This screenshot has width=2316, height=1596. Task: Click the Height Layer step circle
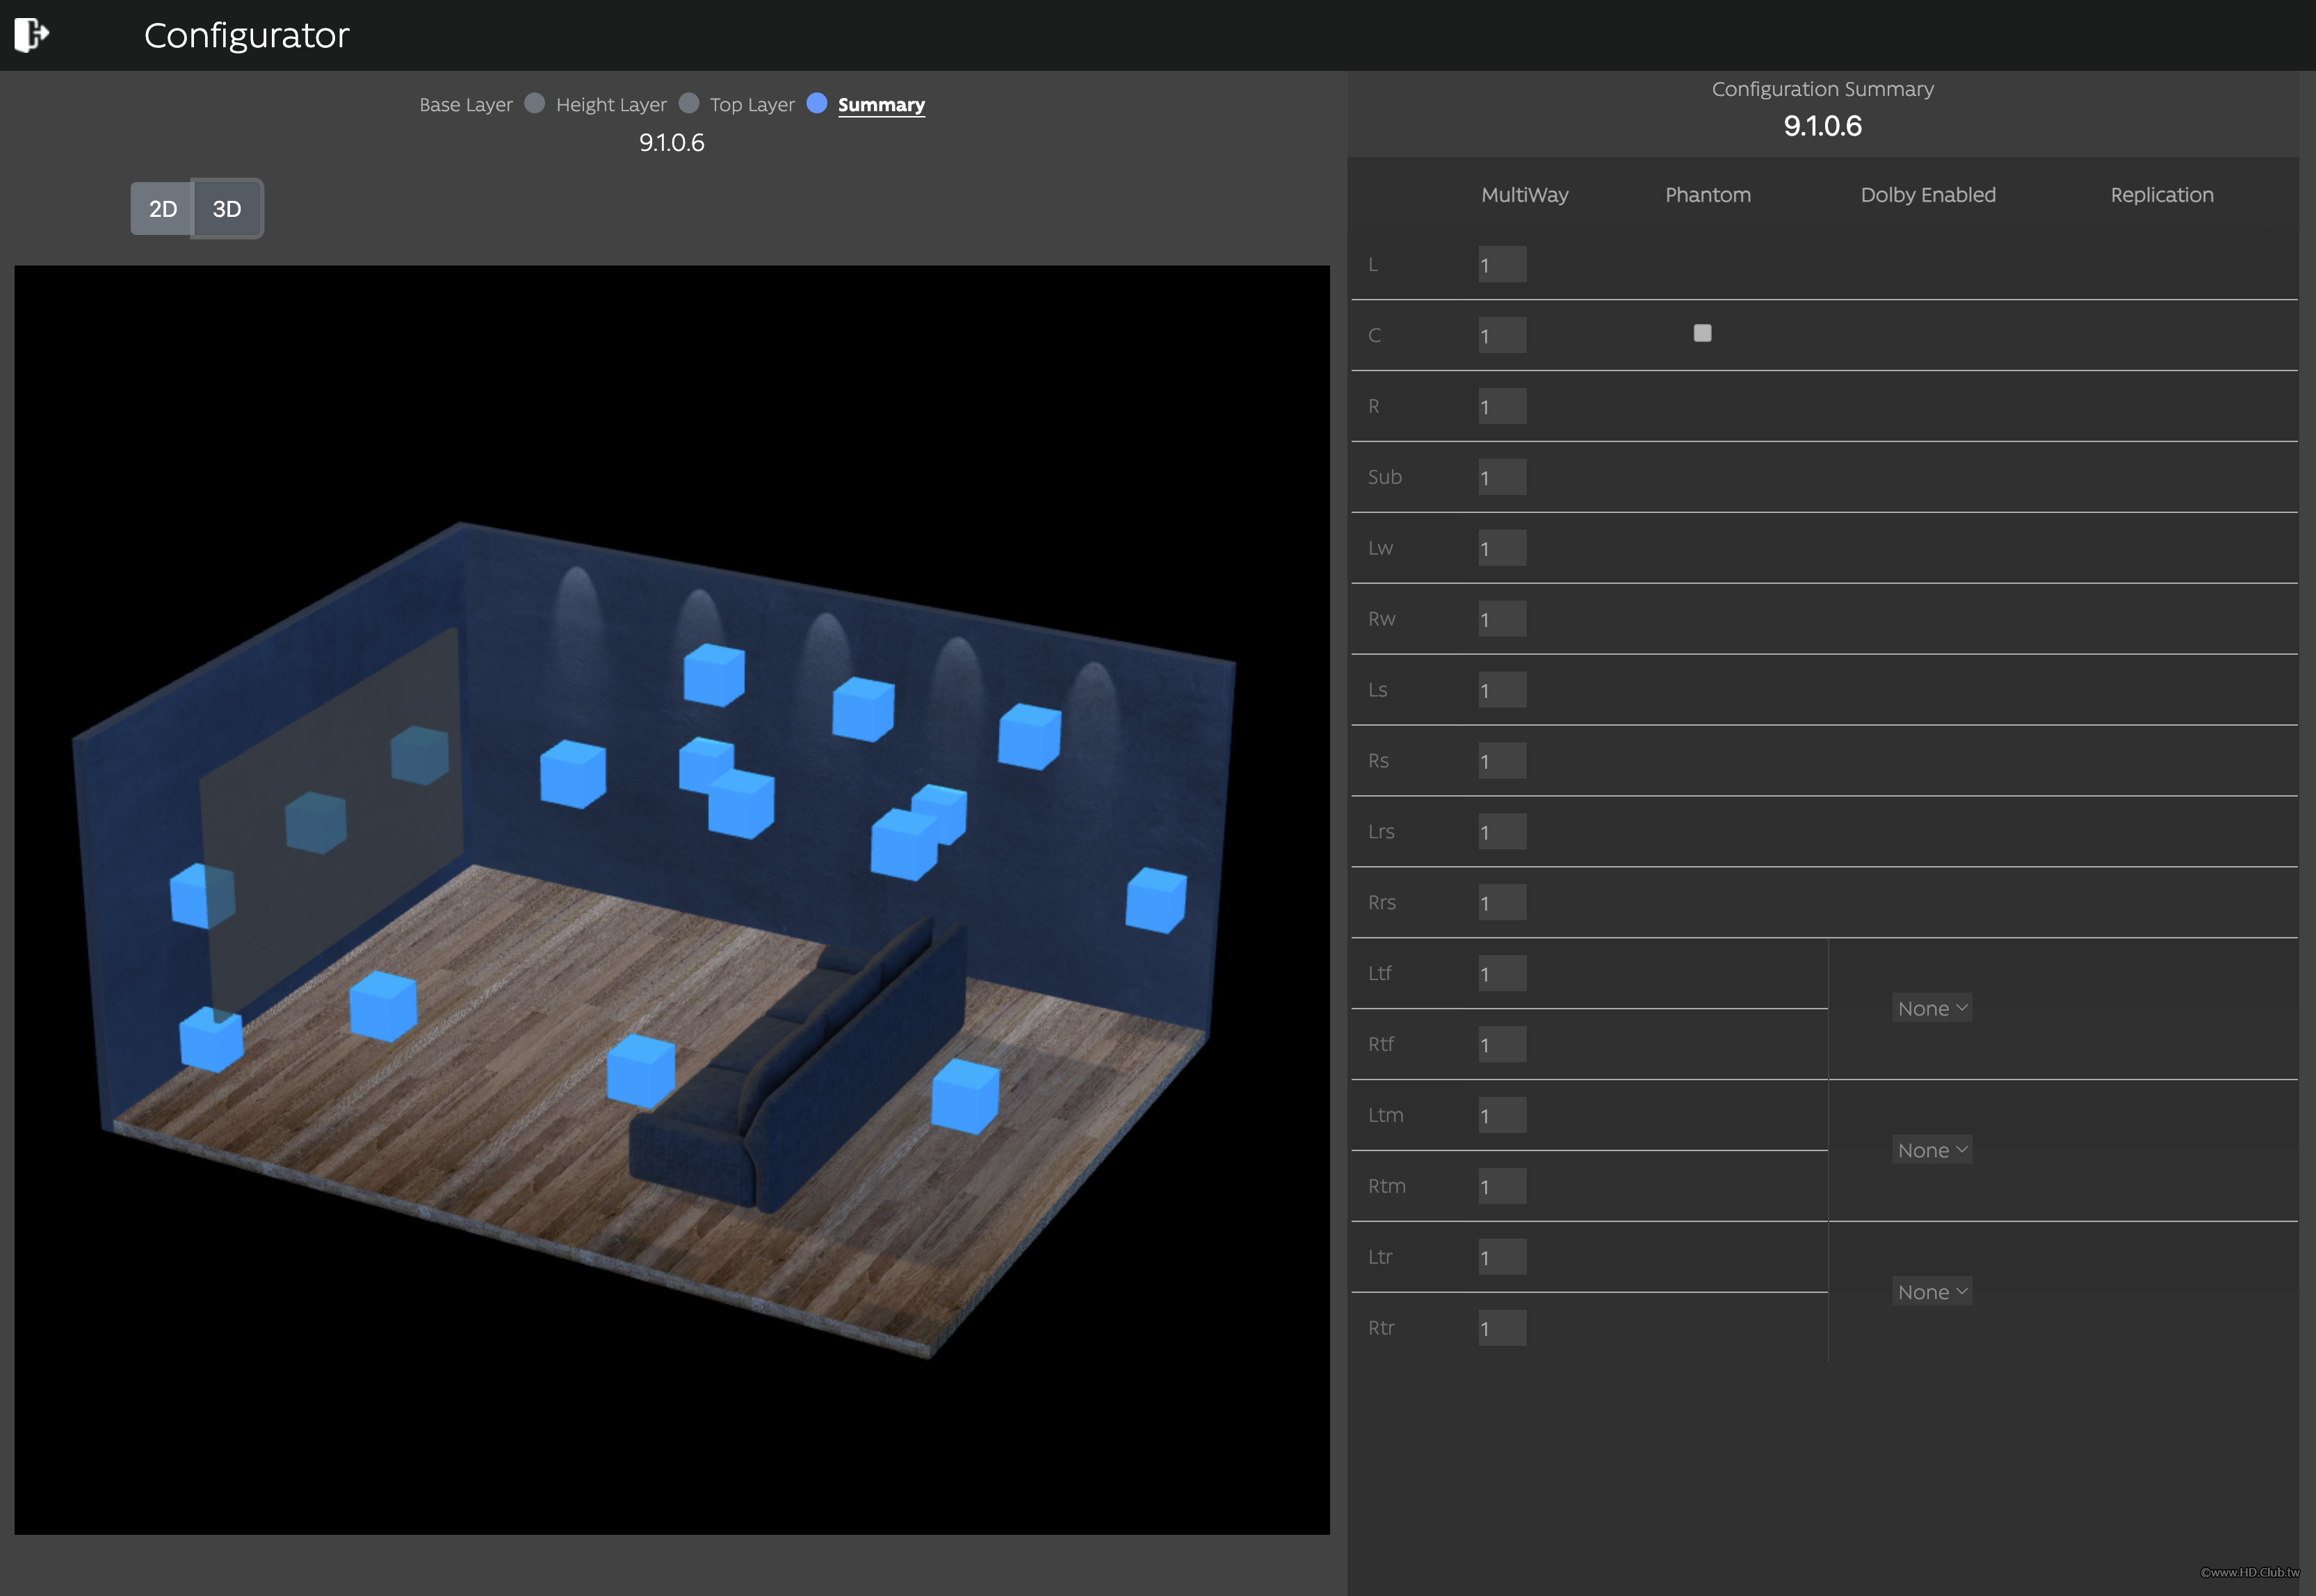tap(688, 103)
